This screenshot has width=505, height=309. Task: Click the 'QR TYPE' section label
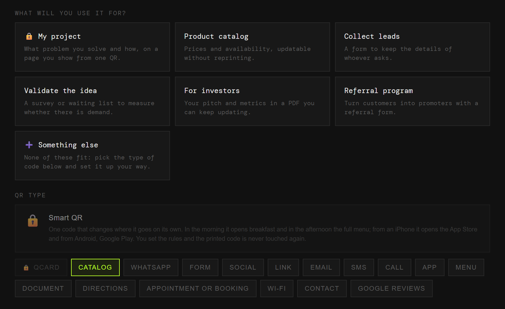pyautogui.click(x=30, y=195)
